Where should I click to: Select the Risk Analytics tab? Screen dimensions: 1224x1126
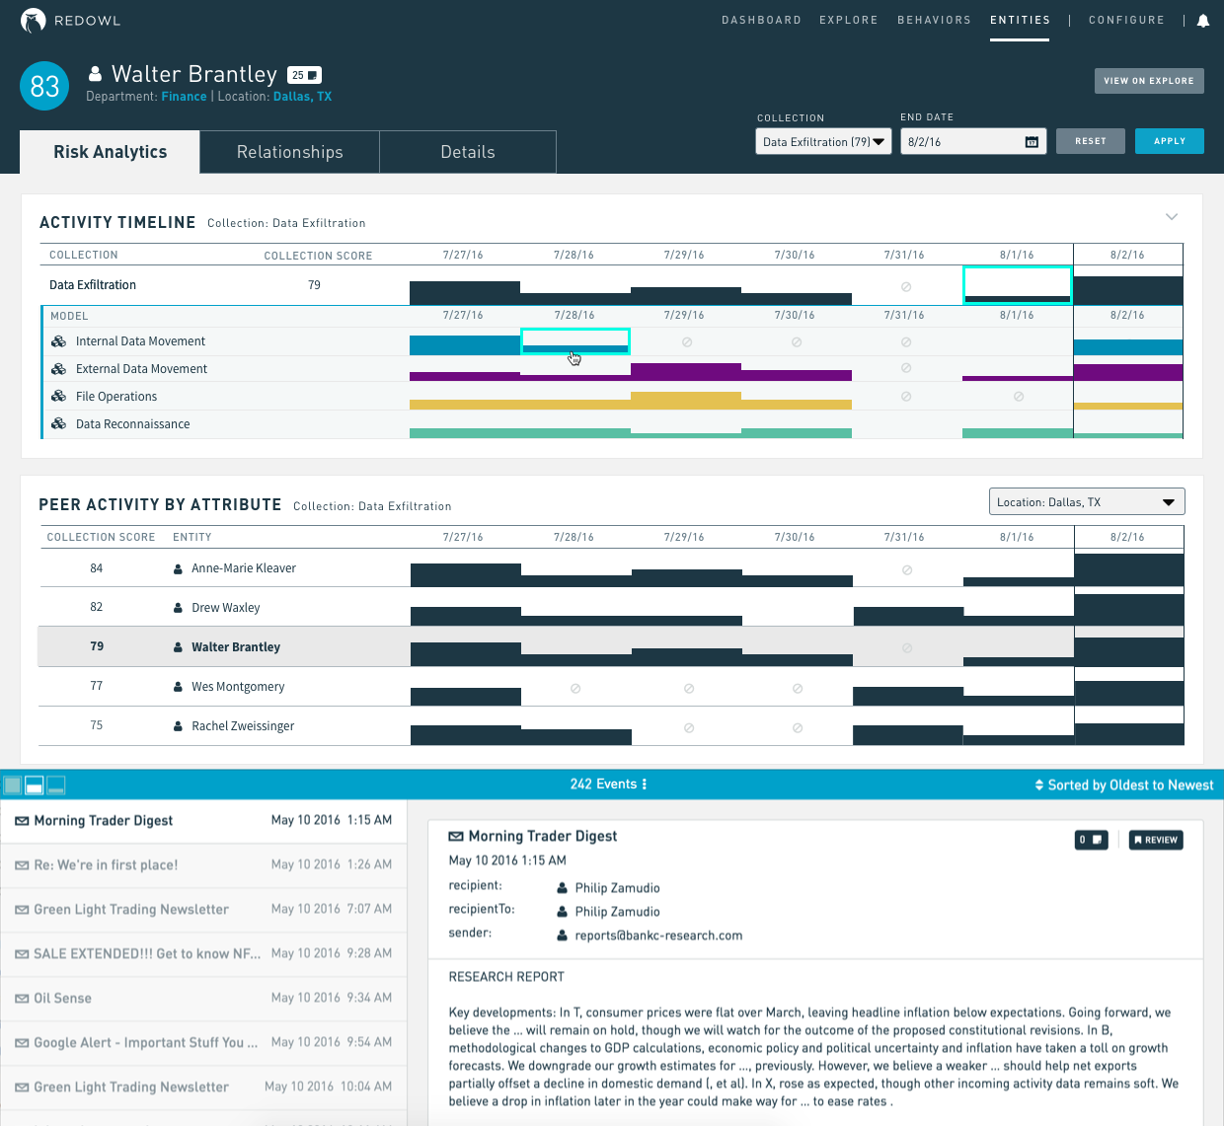click(110, 152)
